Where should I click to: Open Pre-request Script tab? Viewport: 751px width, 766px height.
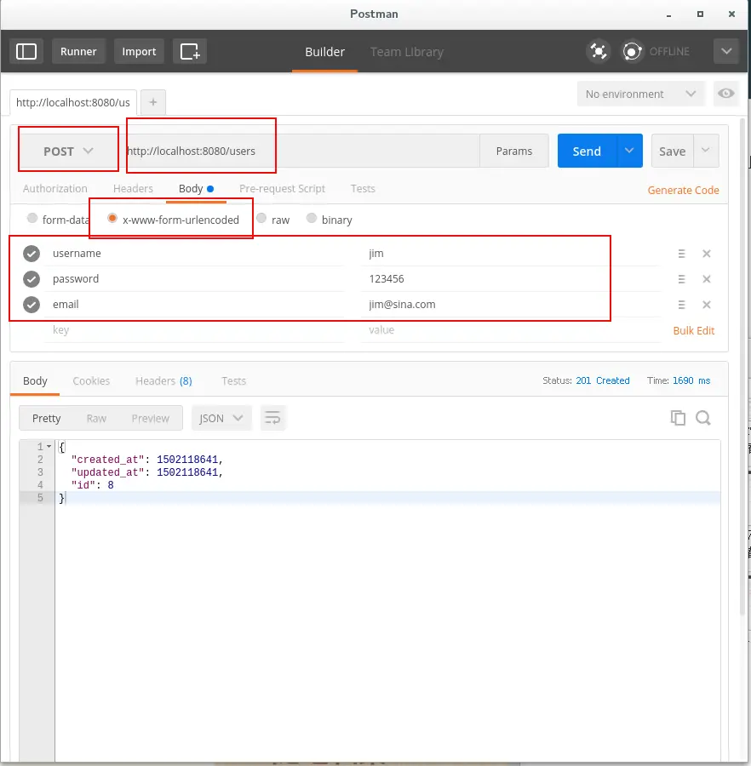[282, 189]
